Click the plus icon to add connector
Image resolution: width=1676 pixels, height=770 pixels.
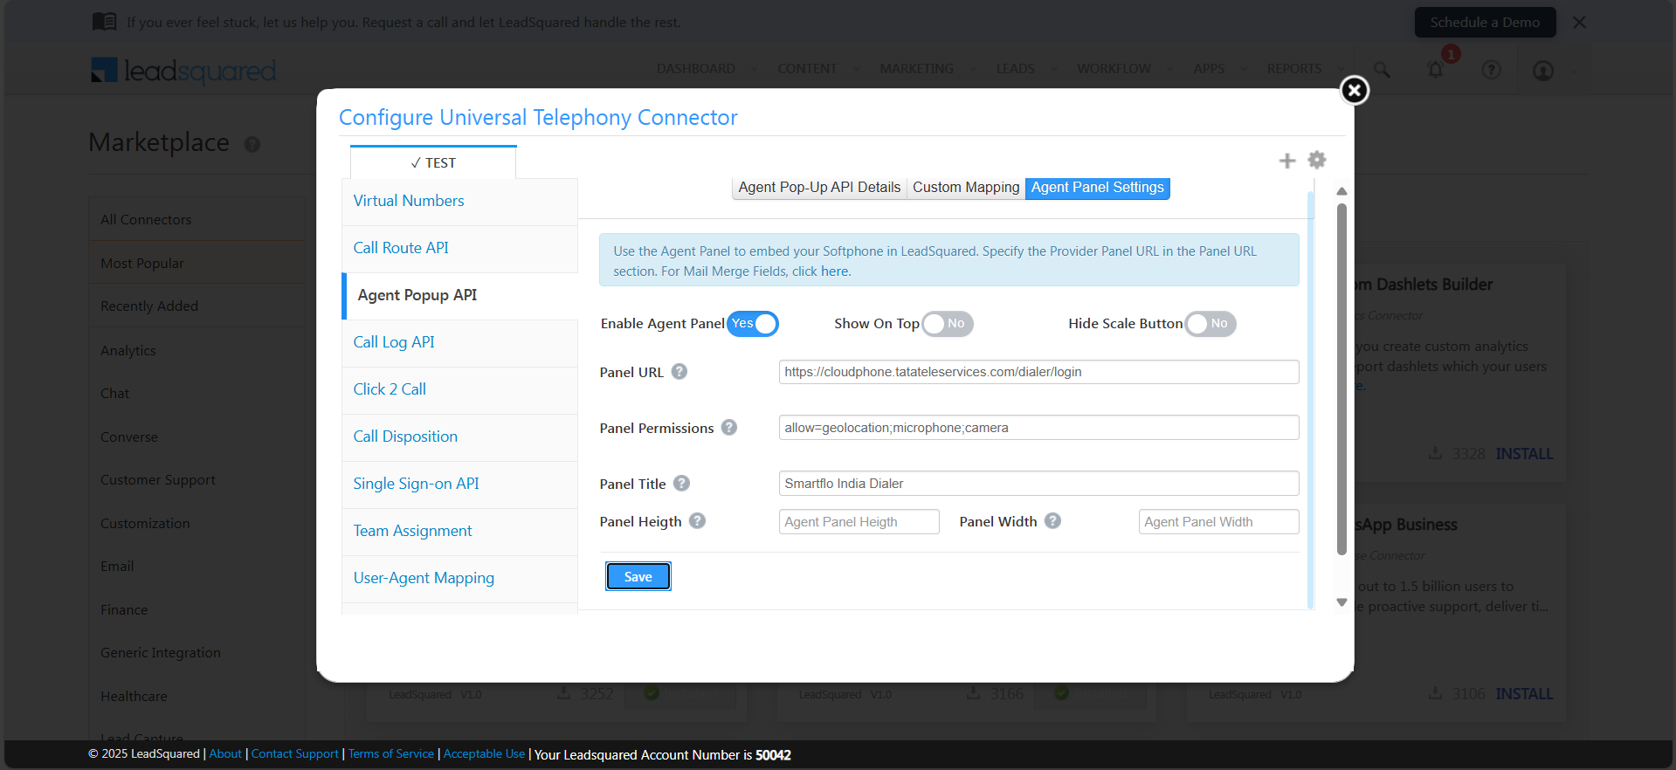pyautogui.click(x=1287, y=161)
